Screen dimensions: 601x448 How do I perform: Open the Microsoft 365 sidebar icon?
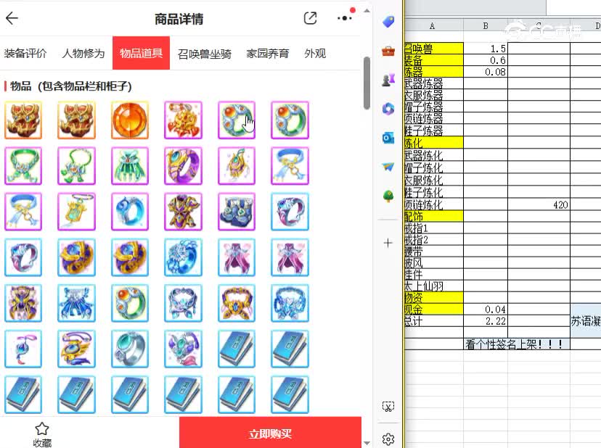click(x=388, y=109)
